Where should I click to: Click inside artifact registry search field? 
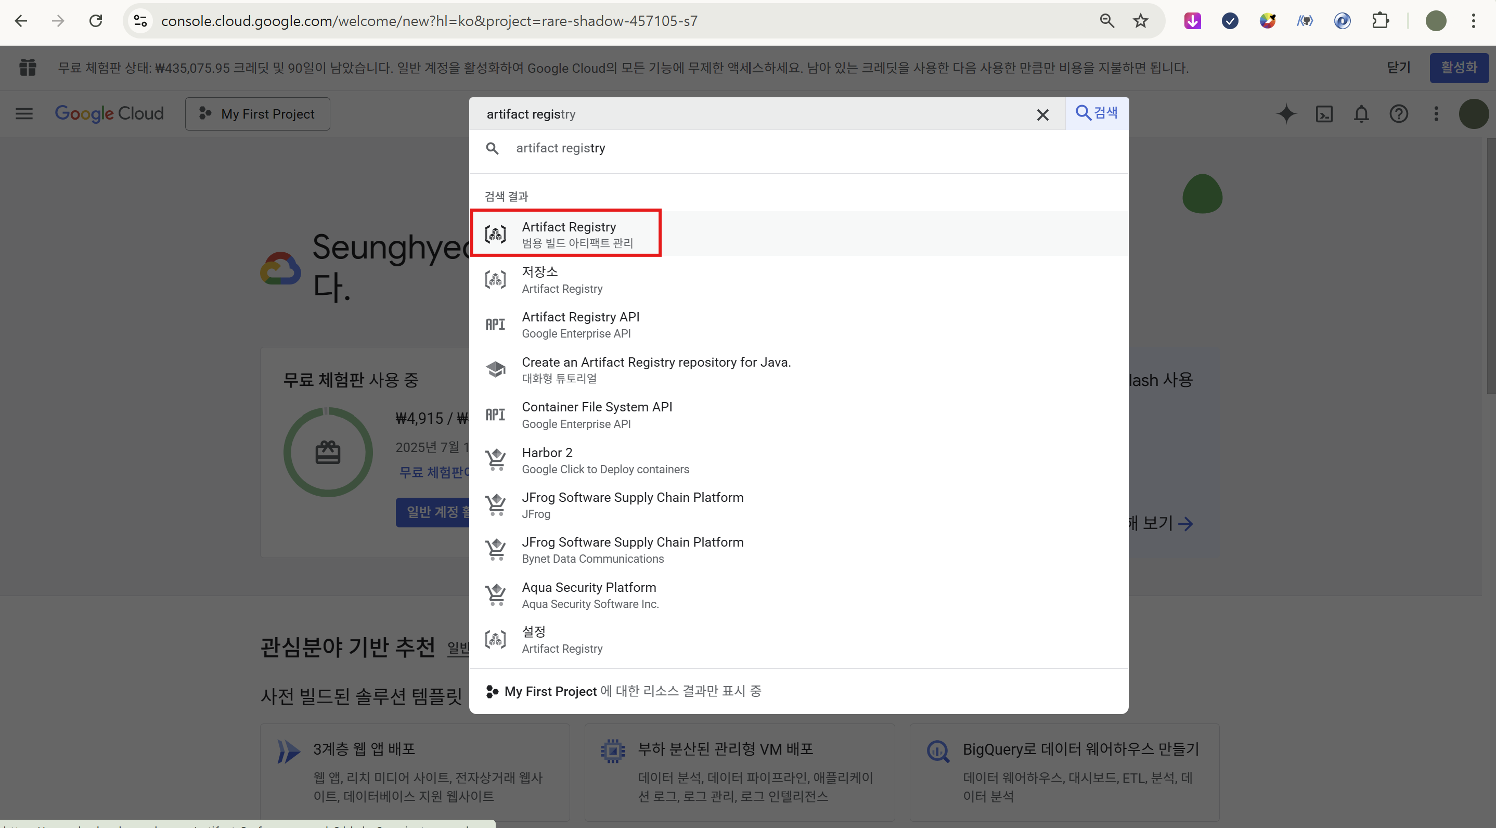[755, 114]
